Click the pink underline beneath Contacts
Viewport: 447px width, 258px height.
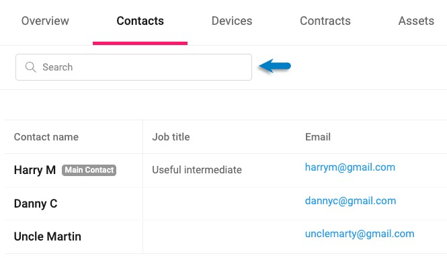[140, 43]
